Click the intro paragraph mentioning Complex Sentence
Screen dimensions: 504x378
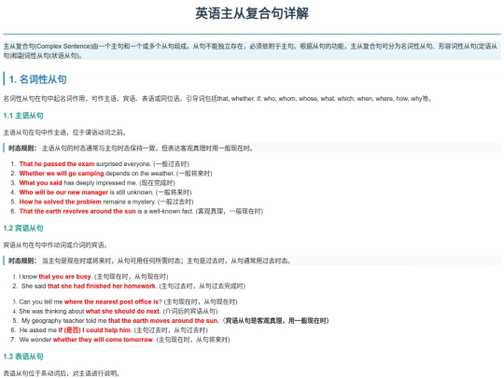pyautogui.click(x=252, y=50)
